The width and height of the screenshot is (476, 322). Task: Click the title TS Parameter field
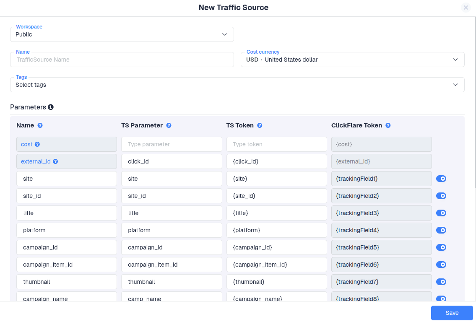172,213
